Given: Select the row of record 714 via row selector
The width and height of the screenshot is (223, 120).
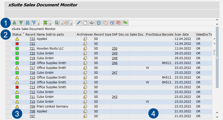Looking at the screenshot, I should click(x=8, y=82).
